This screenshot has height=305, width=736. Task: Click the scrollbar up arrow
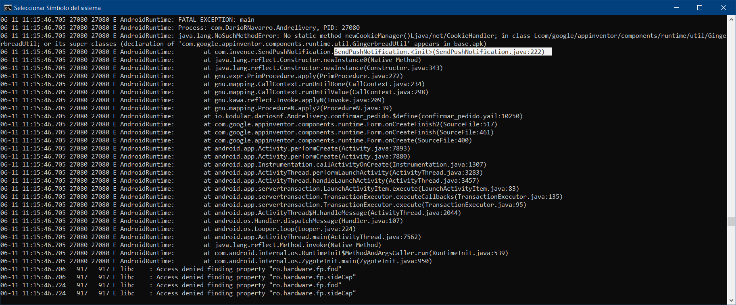coord(732,19)
